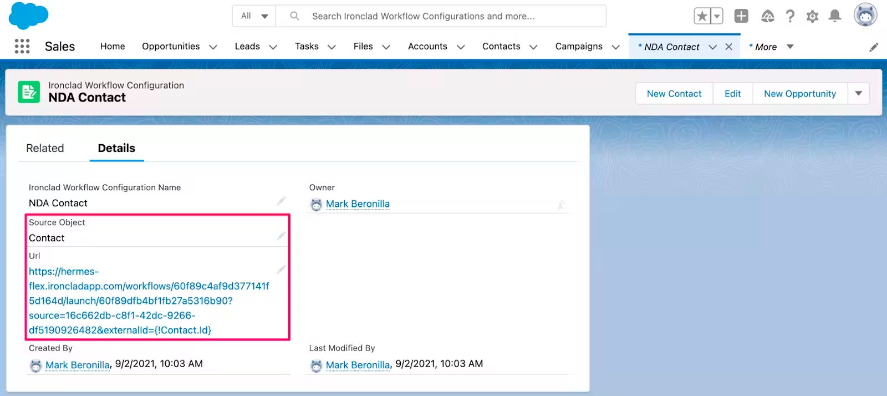Switch to the Details tab
Viewport: 887px width, 396px height.
(x=116, y=148)
